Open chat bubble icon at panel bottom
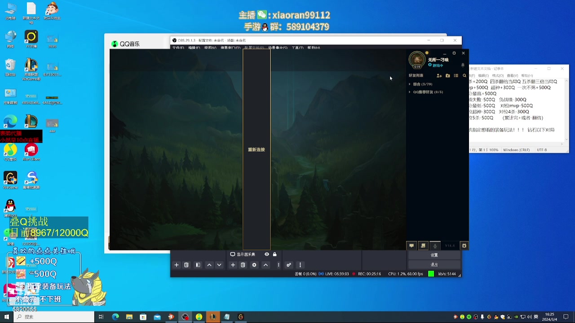The image size is (575, 323). [x=411, y=246]
